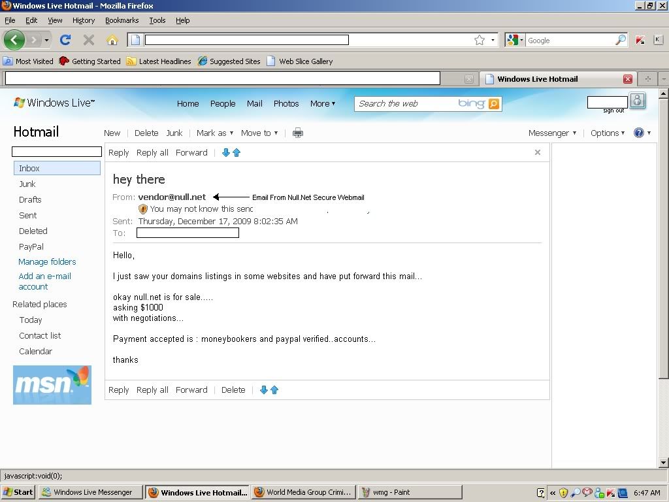Open the More navigation dropdown

tap(323, 104)
